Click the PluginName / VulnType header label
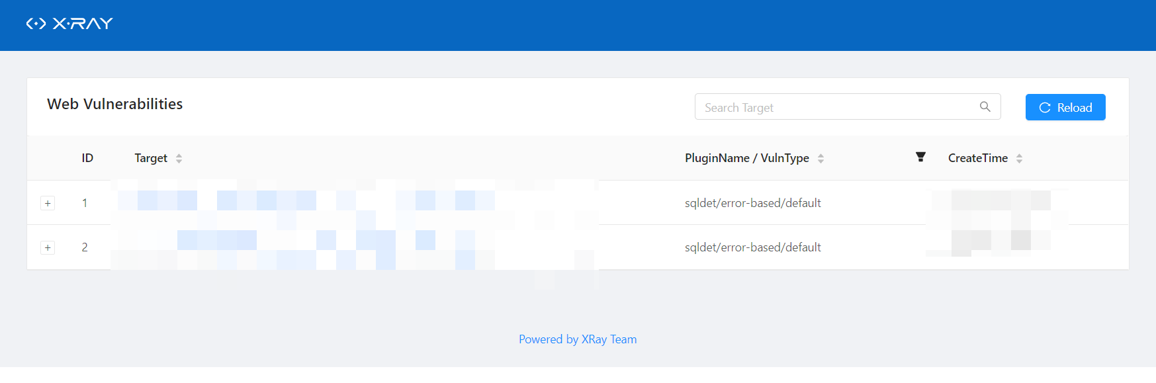The height and width of the screenshot is (383, 1156). pos(746,158)
